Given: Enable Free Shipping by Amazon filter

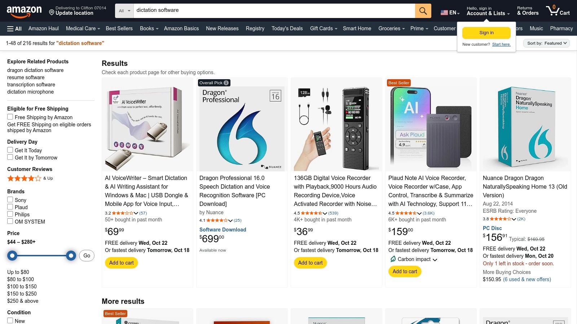Looking at the screenshot, I should pos(10,117).
